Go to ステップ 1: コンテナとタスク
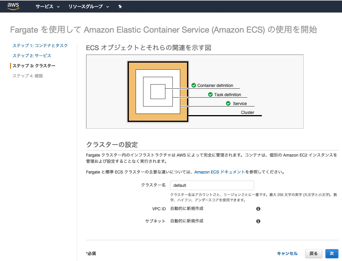 tap(40, 46)
